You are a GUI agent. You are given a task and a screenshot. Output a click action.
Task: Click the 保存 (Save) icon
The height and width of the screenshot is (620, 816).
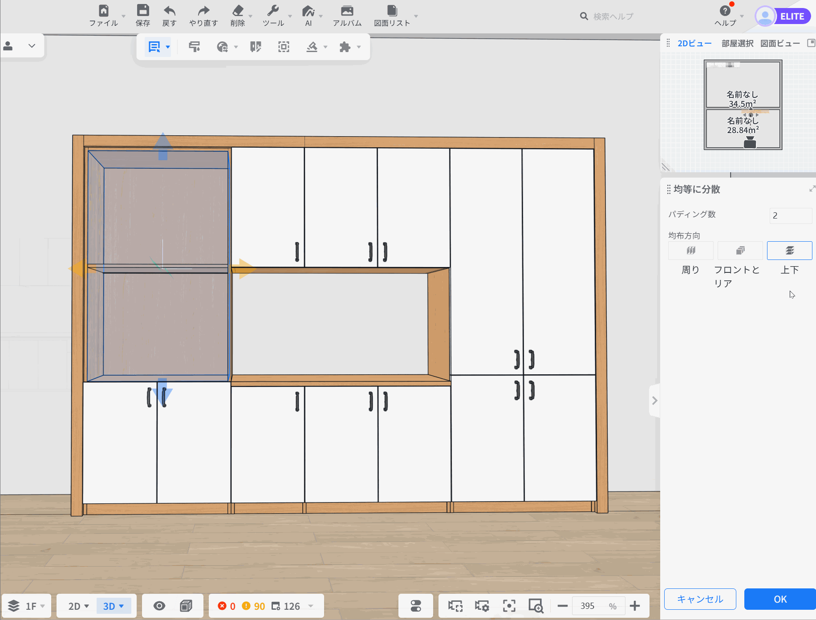pyautogui.click(x=143, y=16)
